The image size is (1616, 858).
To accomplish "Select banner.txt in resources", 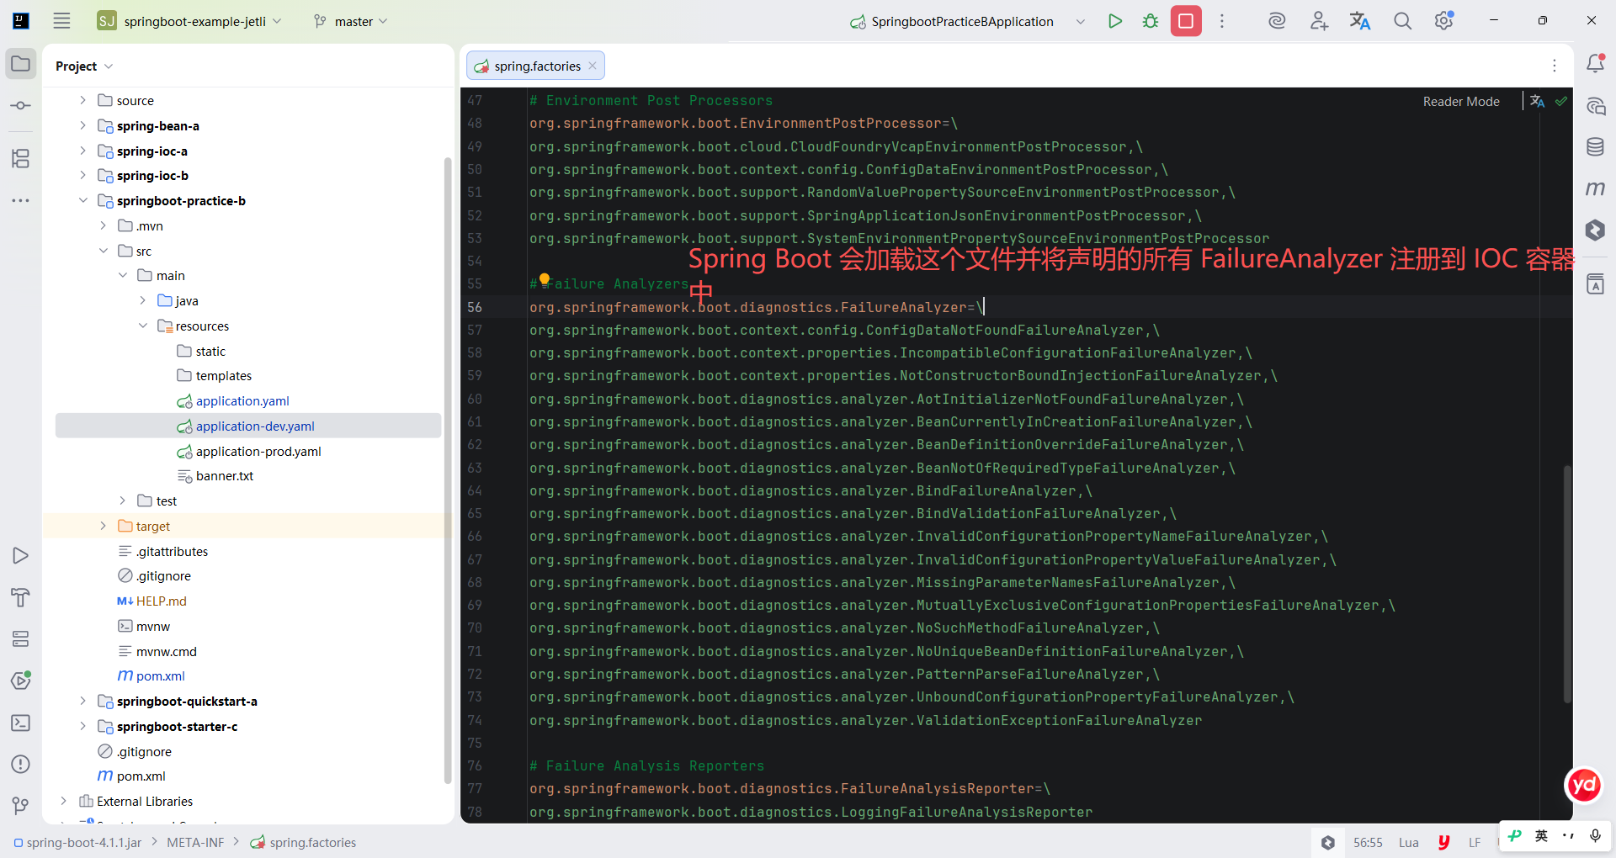I will [224, 476].
